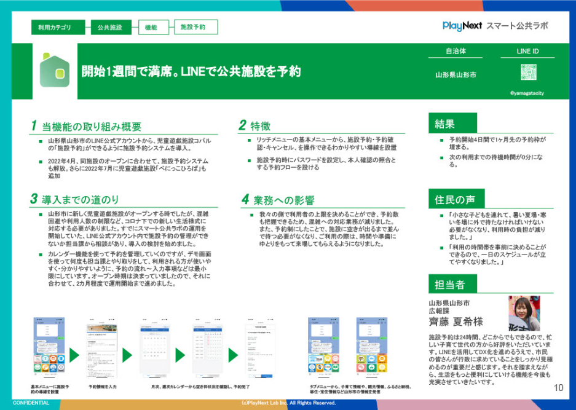
Task: Click the quote starting 利用の時間帯を事前に決める
Action: 497,254
